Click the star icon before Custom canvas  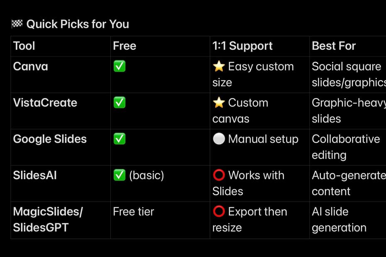pos(219,103)
